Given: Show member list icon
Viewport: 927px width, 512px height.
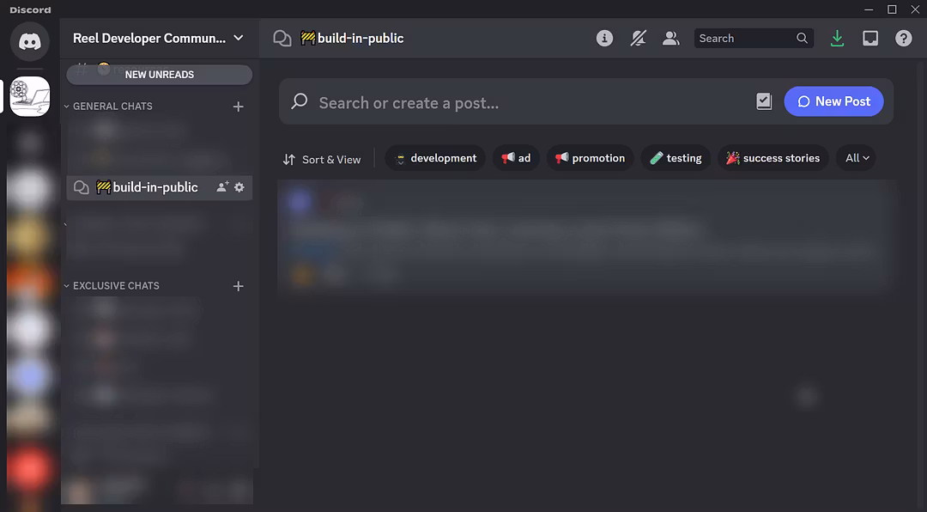Looking at the screenshot, I should (671, 39).
